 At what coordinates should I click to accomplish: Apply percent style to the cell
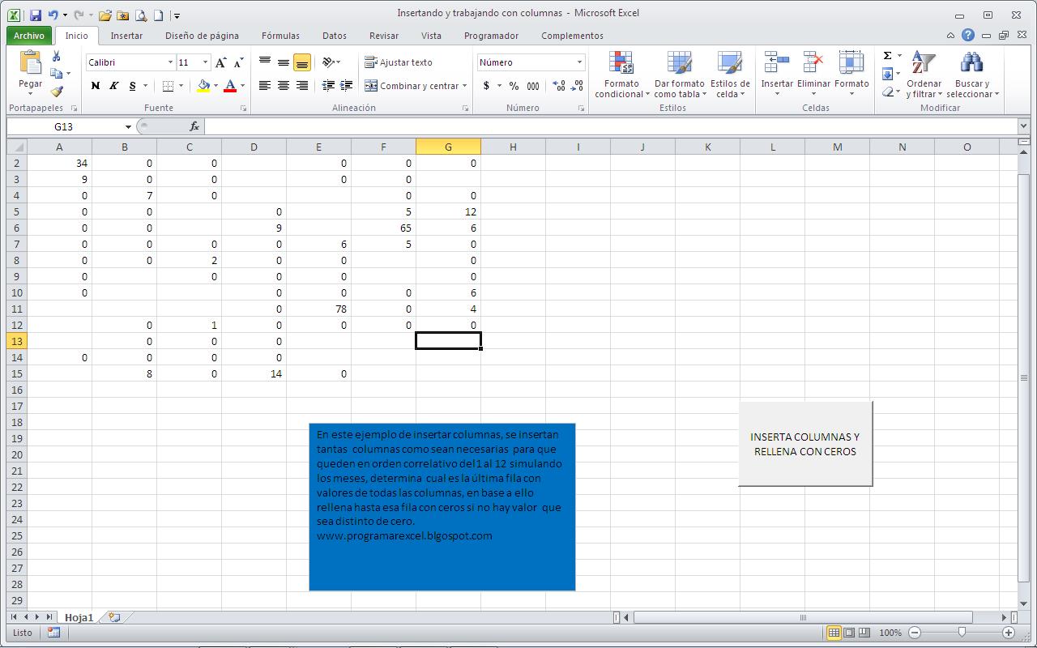(x=514, y=86)
